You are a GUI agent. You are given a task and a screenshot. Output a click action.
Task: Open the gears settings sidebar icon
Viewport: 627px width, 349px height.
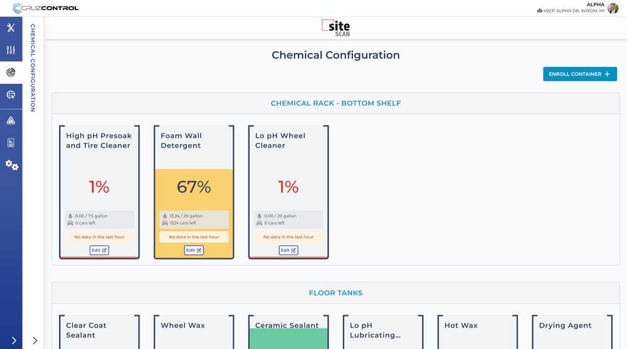(11, 165)
